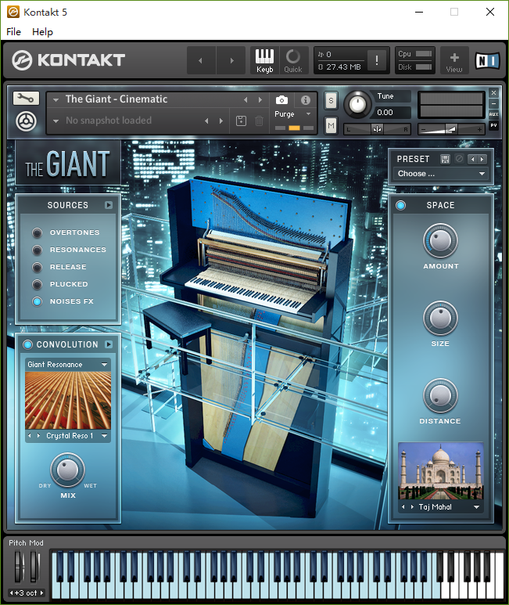Disable the NOISES FX source
The image size is (509, 605).
click(37, 302)
